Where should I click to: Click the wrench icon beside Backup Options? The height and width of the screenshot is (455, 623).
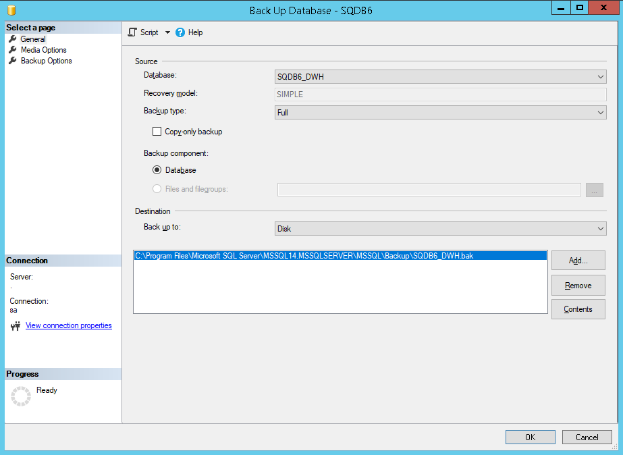[13, 61]
